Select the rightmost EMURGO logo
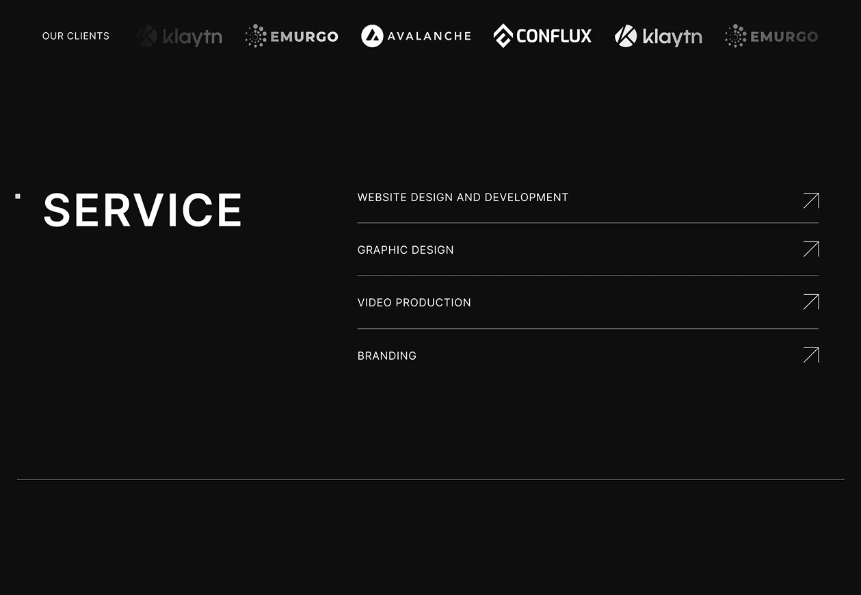The image size is (861, 595). coord(771,36)
